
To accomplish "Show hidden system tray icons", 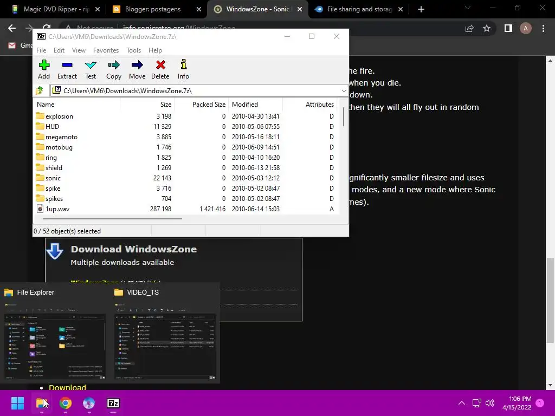I will tap(462, 403).
